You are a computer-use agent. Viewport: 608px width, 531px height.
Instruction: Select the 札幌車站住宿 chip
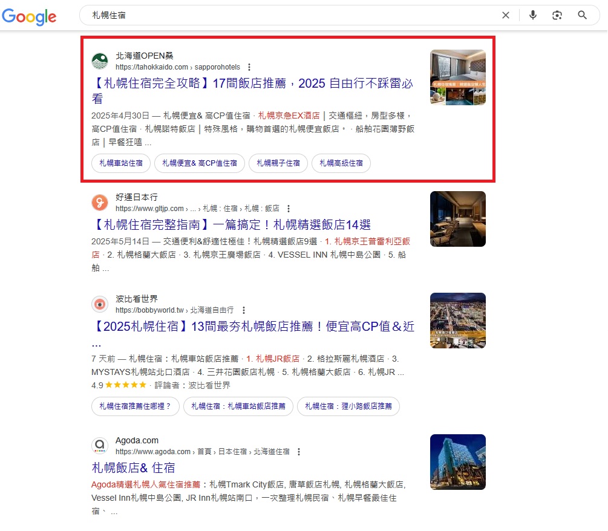(x=121, y=163)
